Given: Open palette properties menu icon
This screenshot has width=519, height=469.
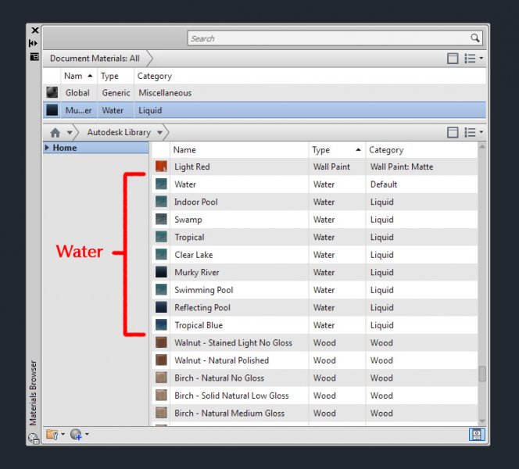Looking at the screenshot, I should coord(34,56).
